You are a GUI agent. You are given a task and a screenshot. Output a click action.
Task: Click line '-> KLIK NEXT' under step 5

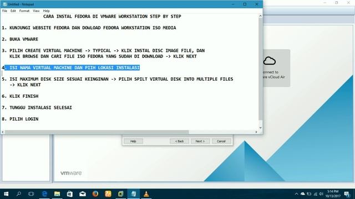(x=25, y=85)
